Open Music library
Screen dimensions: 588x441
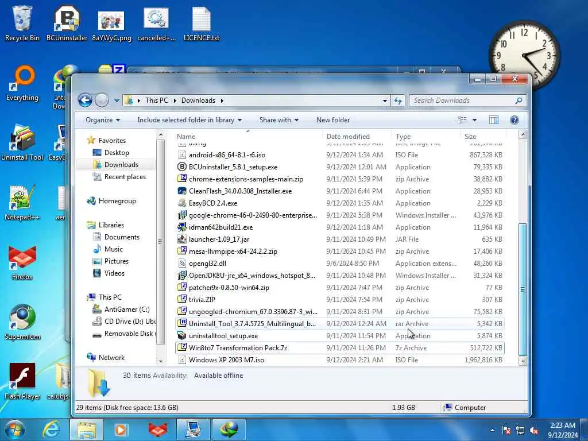tap(113, 249)
